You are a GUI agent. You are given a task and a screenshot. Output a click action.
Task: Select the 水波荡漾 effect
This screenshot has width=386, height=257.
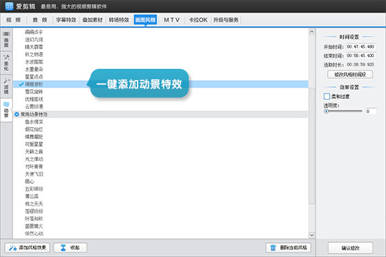click(x=34, y=62)
